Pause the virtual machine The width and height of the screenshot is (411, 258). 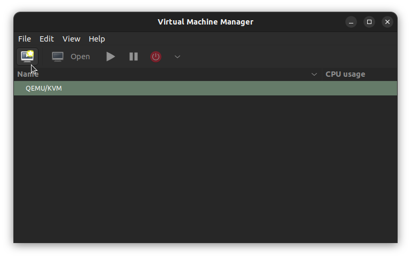coord(134,57)
